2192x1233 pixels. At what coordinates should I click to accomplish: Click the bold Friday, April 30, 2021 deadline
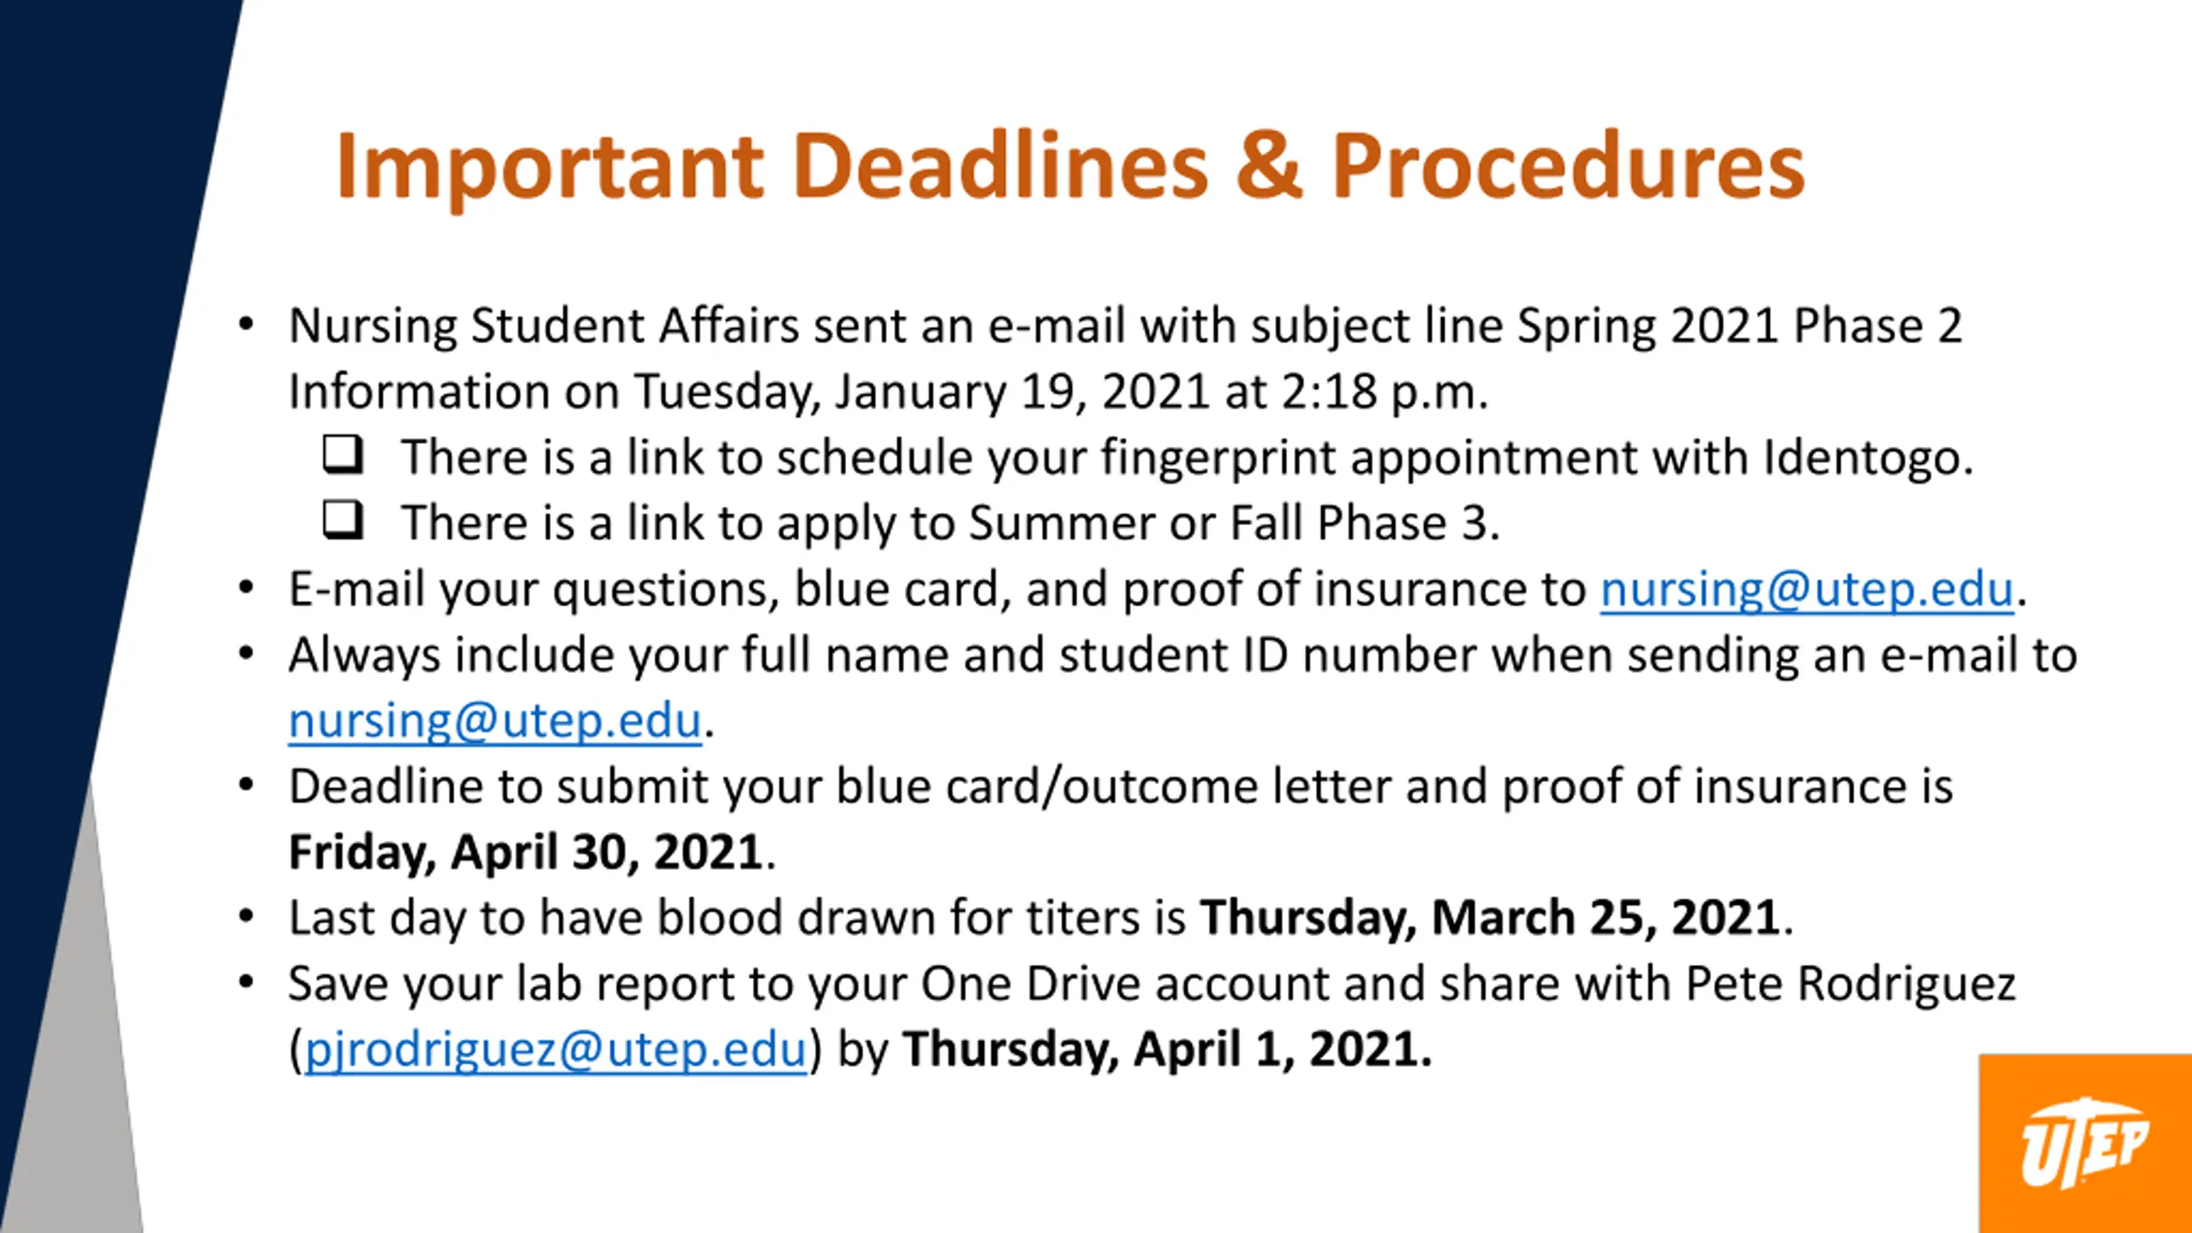526,853
